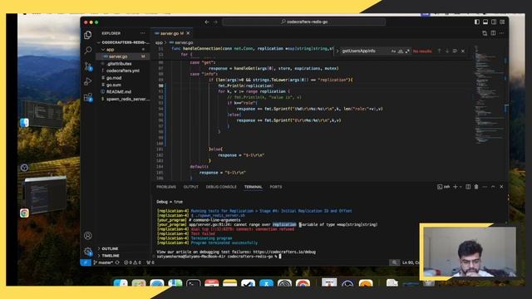Go to previous match in Find widget
The height and width of the screenshot is (299, 532).
(x=439, y=51)
